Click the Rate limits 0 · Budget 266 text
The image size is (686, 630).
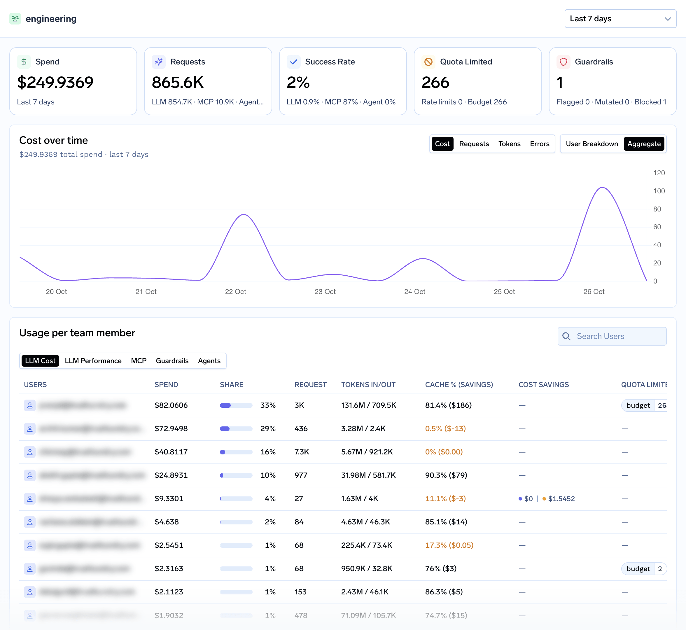tap(464, 102)
